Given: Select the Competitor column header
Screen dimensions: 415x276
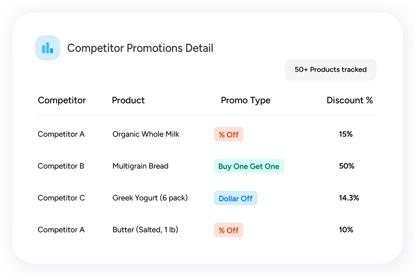Looking at the screenshot, I should click(x=62, y=100).
